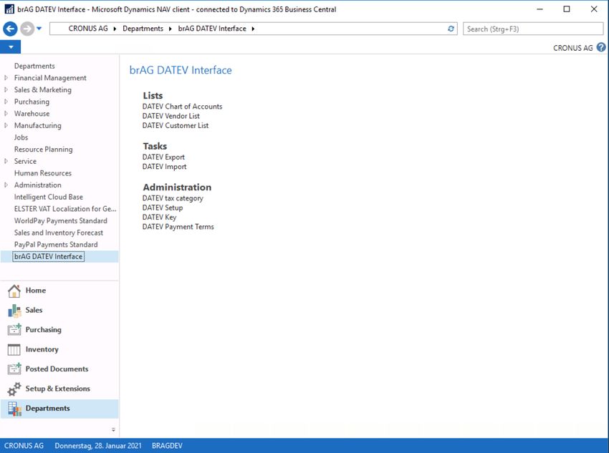The height and width of the screenshot is (453, 609).
Task: Click the grey Forward navigation arrow
Action: (27, 29)
